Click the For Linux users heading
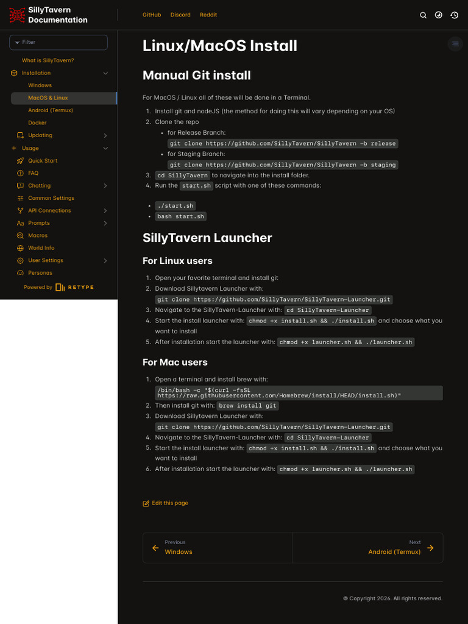Image resolution: width=468 pixels, height=624 pixels. click(177, 261)
